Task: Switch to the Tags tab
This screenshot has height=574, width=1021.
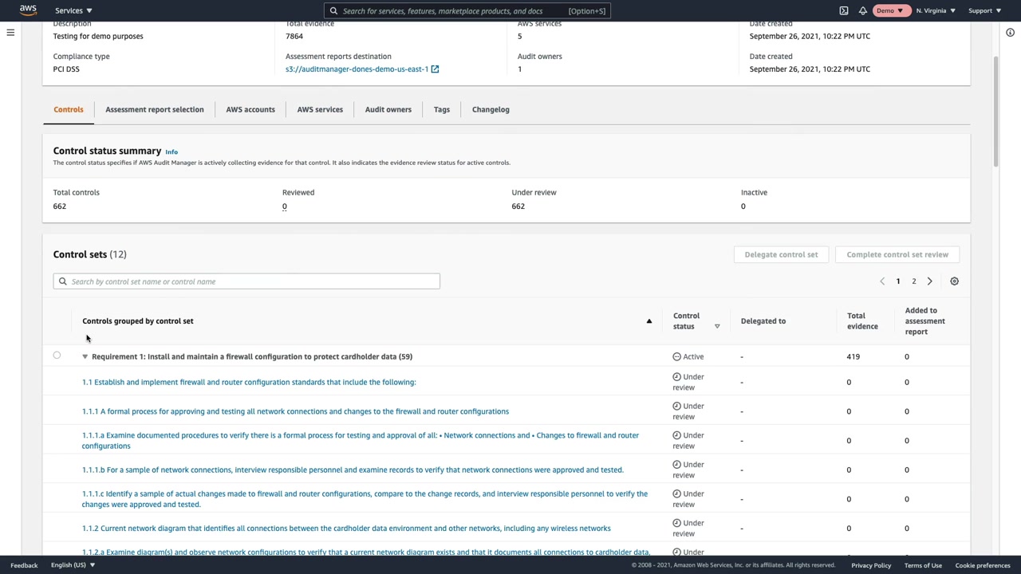Action: [442, 109]
